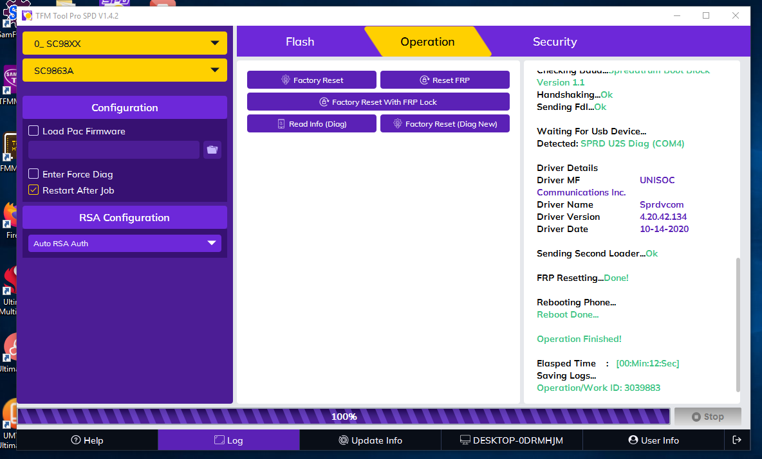Open the Security tab
The height and width of the screenshot is (459, 762).
[x=554, y=42]
